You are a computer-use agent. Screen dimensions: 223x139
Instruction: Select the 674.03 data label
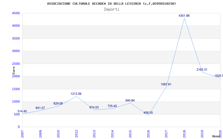(x=94, y=108)
